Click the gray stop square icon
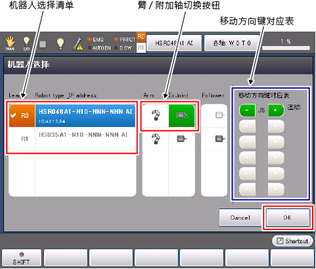 click(43, 44)
